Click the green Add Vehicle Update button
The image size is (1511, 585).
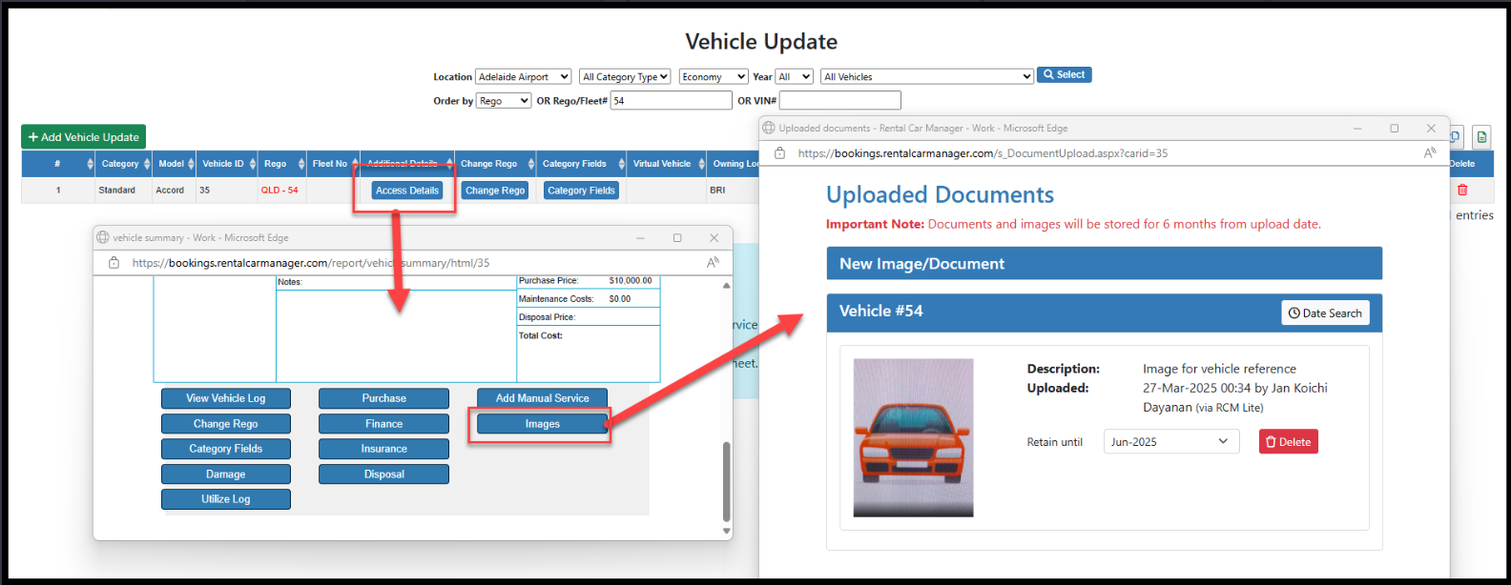click(84, 137)
